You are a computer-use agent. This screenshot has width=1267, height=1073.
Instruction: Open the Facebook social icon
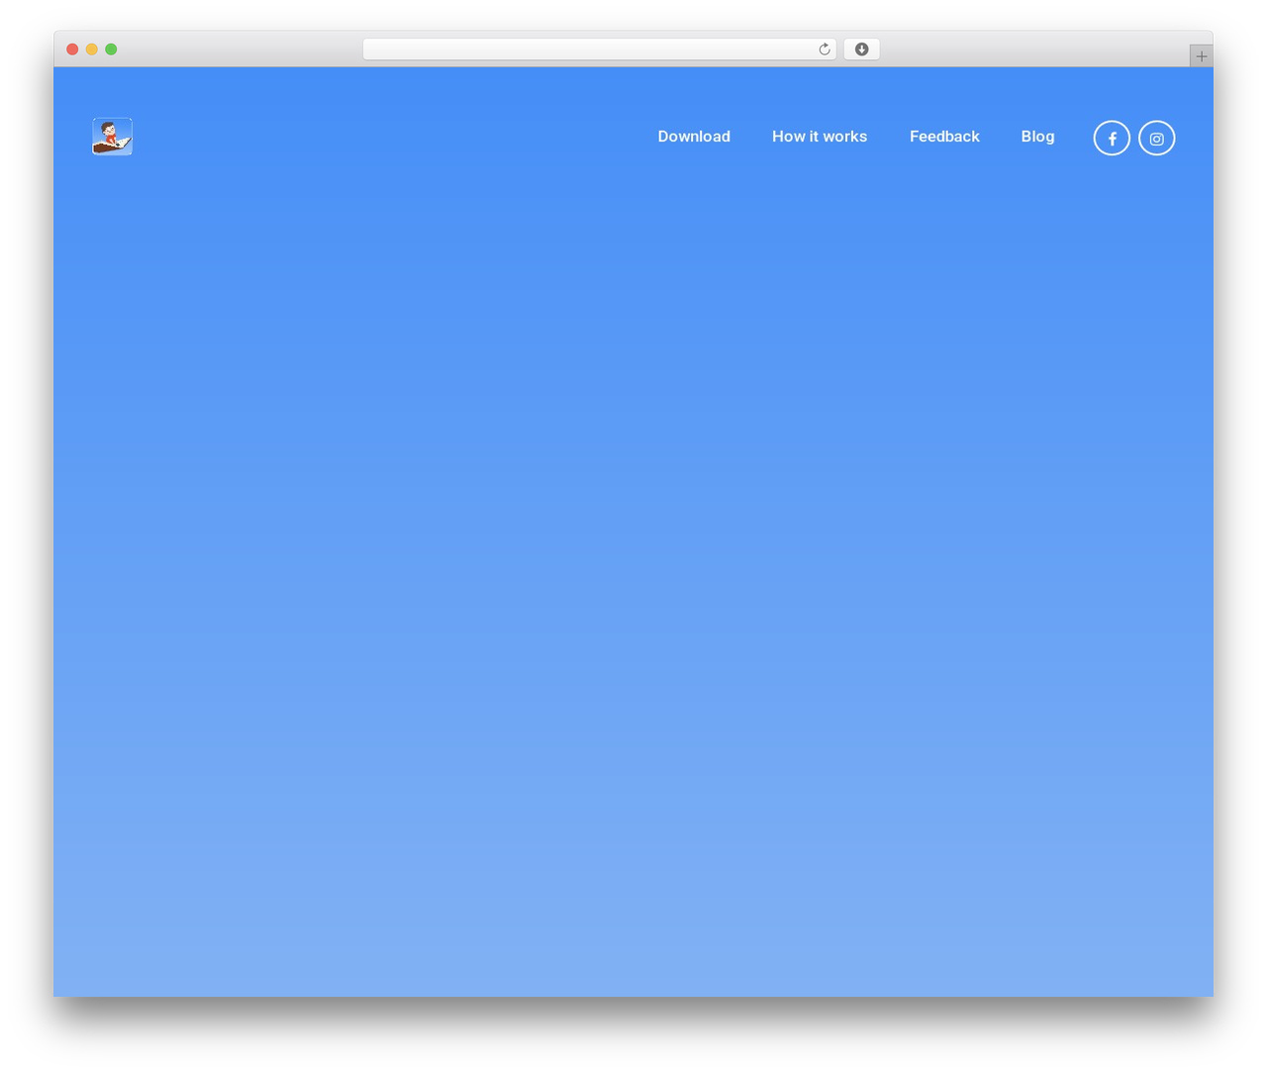pyautogui.click(x=1112, y=139)
